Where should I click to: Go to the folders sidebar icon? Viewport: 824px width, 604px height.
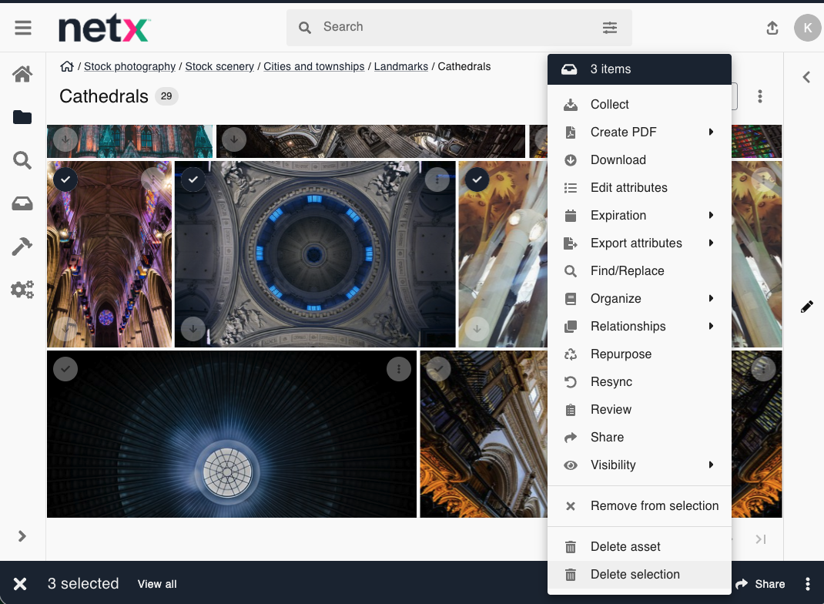point(22,117)
